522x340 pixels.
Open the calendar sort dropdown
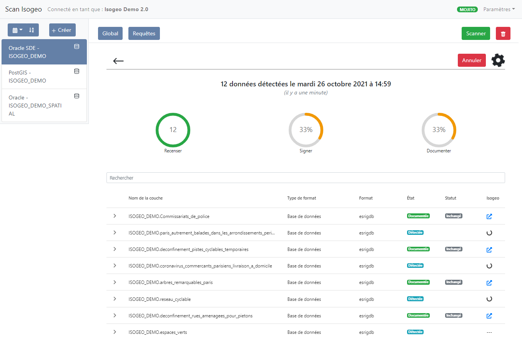(x=17, y=30)
